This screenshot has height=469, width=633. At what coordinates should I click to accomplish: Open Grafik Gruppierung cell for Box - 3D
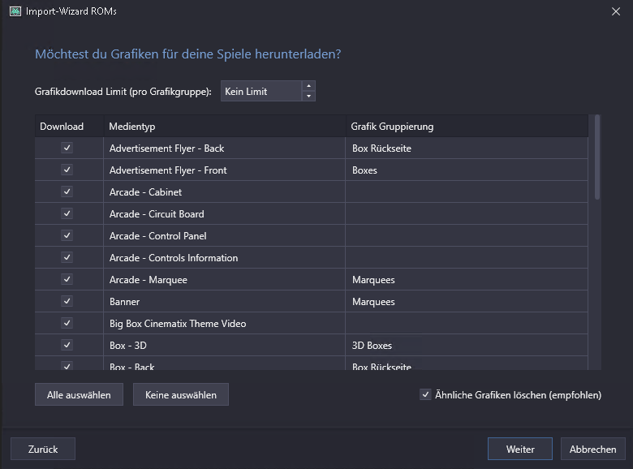[x=467, y=346]
